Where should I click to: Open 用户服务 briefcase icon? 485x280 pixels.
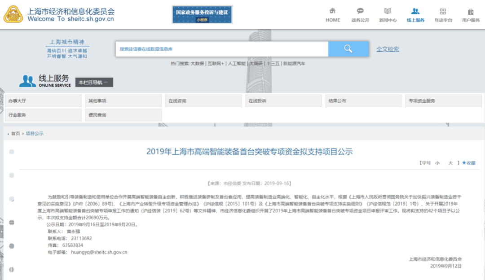(x=471, y=11)
